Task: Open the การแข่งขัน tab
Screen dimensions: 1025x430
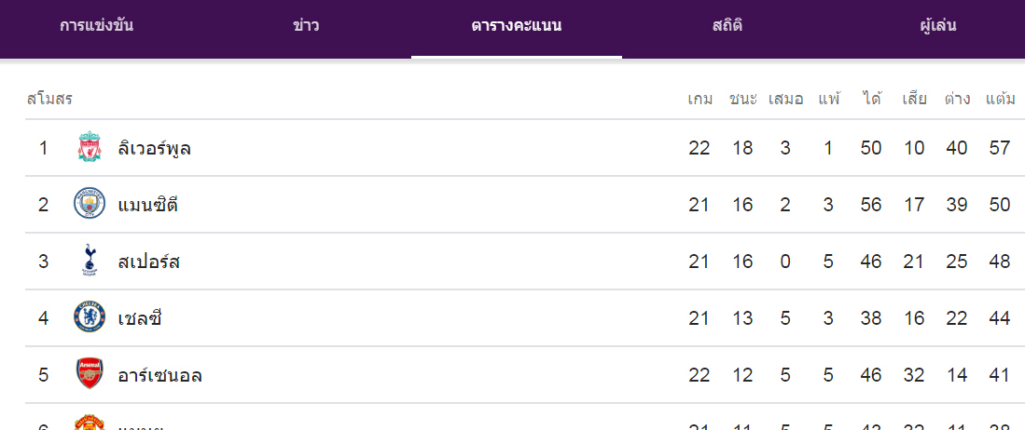Action: pyautogui.click(x=96, y=26)
